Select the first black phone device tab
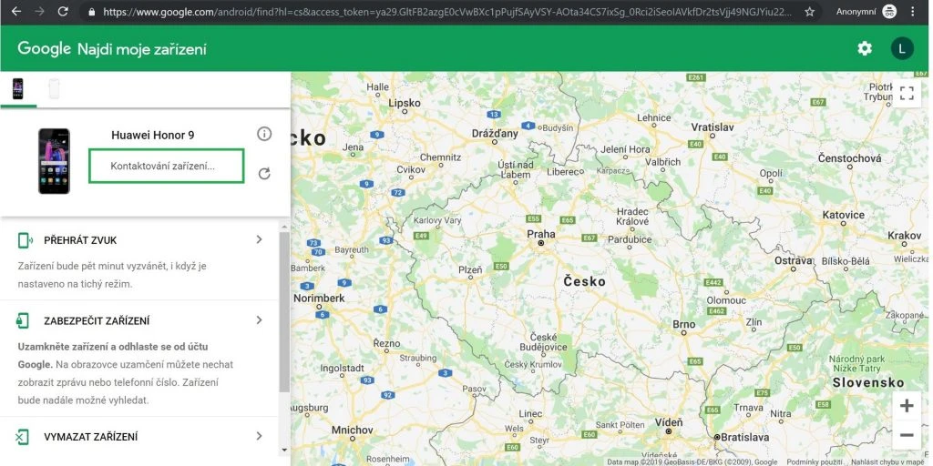The image size is (933, 466). 17,88
